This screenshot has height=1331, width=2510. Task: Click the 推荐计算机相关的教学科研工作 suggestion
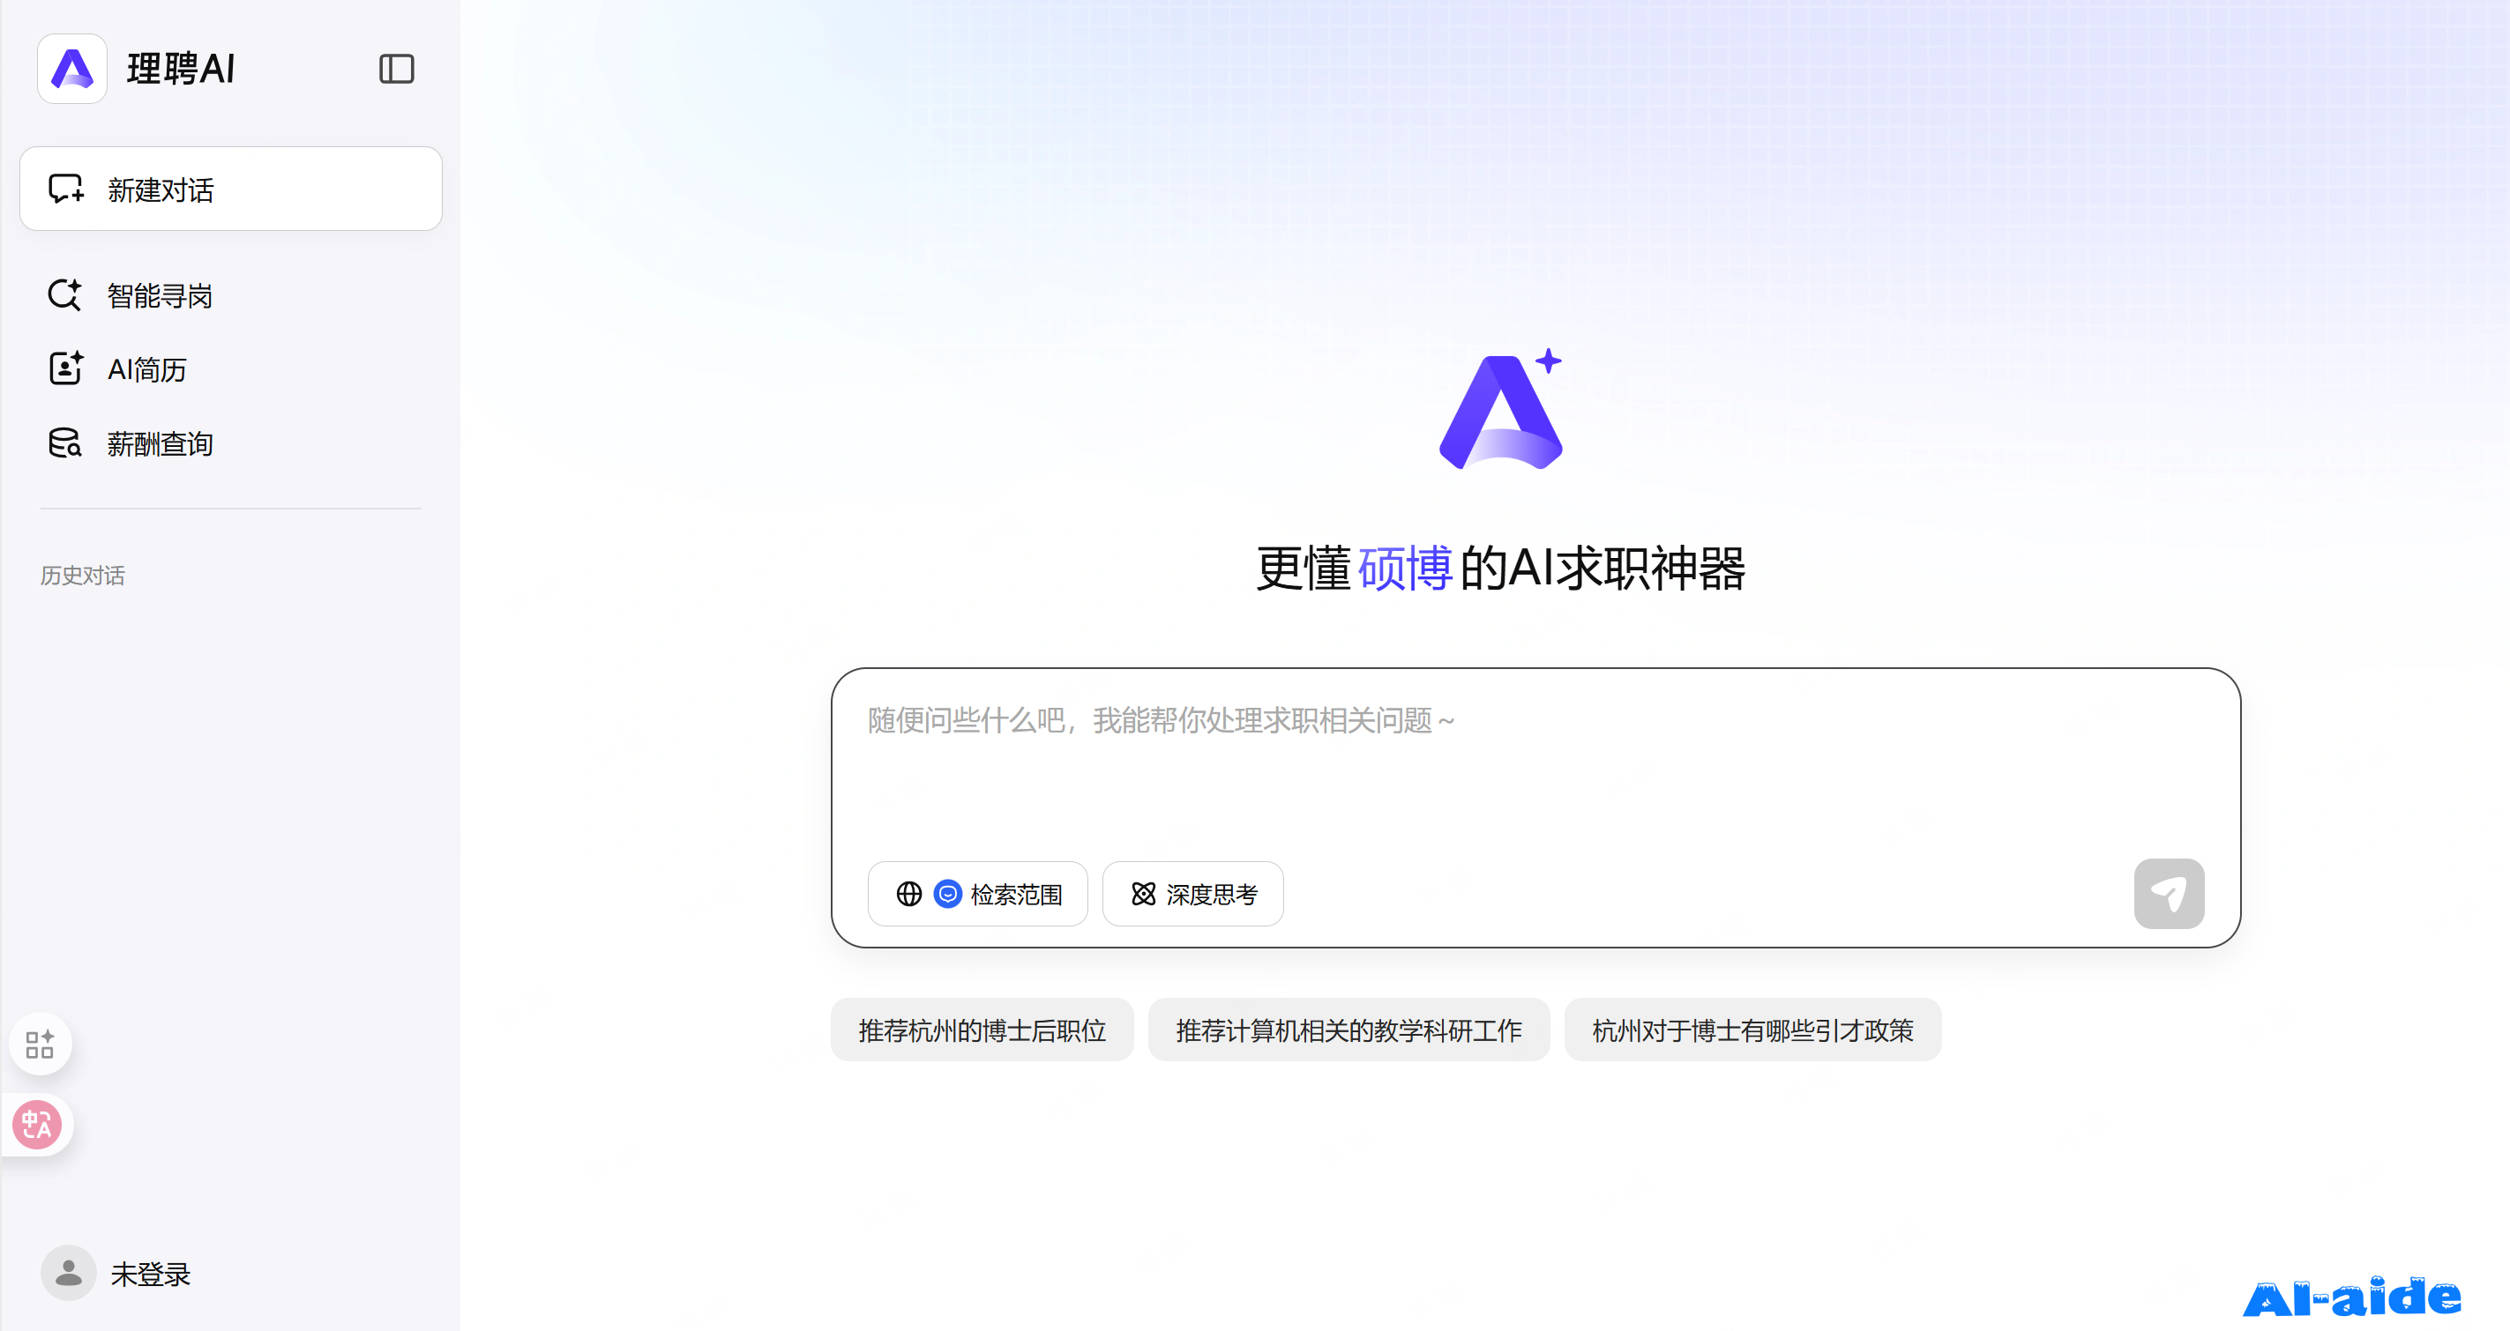[x=1348, y=1030]
